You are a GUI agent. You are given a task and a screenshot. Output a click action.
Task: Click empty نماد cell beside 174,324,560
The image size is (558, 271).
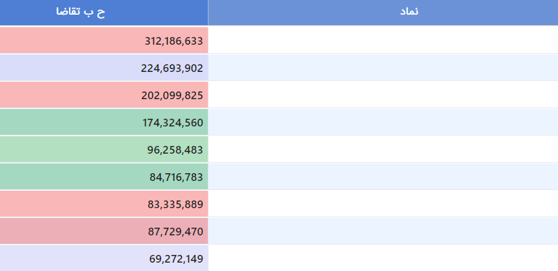[383, 122]
